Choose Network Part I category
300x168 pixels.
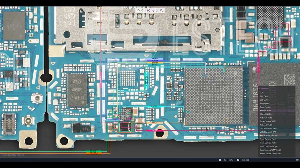coord(266,118)
